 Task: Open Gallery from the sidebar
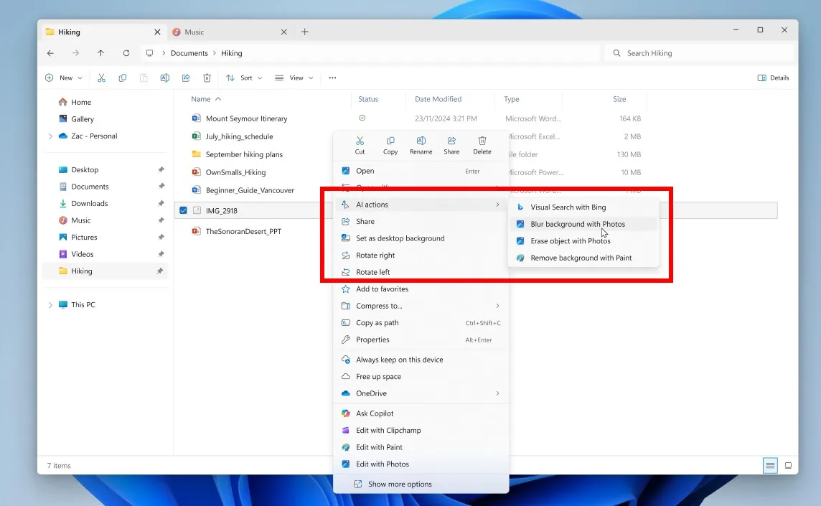80,118
